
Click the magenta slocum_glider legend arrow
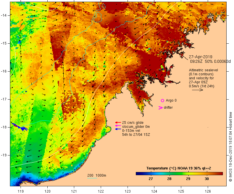tap(118, 126)
